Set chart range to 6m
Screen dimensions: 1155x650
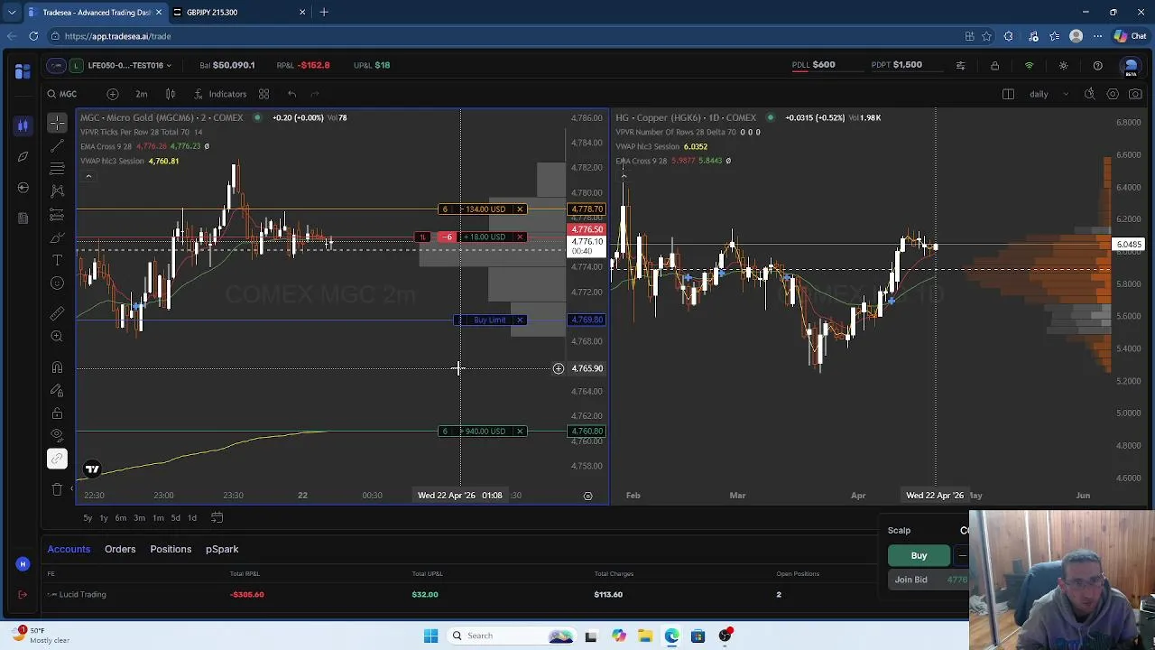pyautogui.click(x=121, y=518)
